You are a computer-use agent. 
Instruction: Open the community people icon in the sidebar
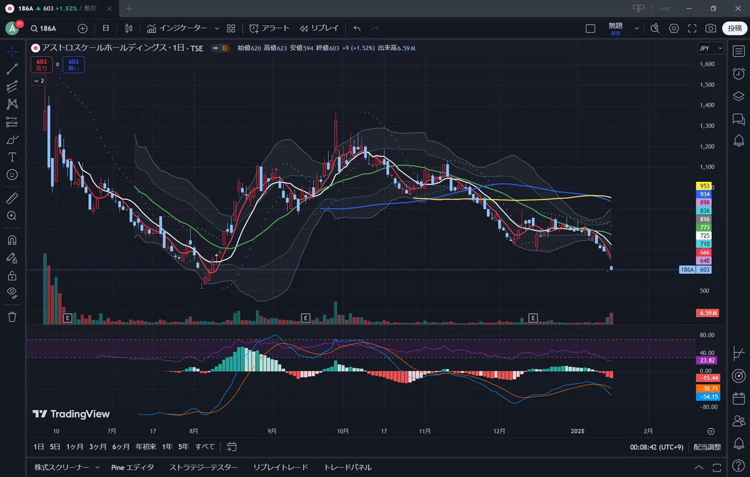coord(738,421)
